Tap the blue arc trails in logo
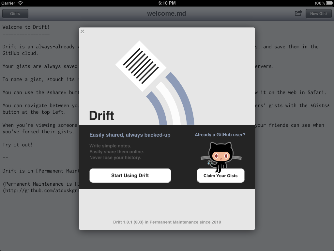The height and width of the screenshot is (251, 334). (181, 98)
